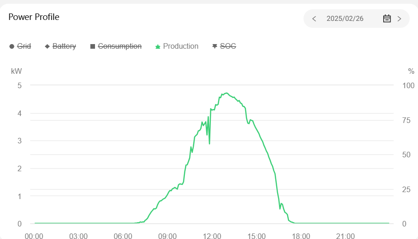418x239 pixels.
Task: Go to the next day arrow
Action: (x=399, y=19)
